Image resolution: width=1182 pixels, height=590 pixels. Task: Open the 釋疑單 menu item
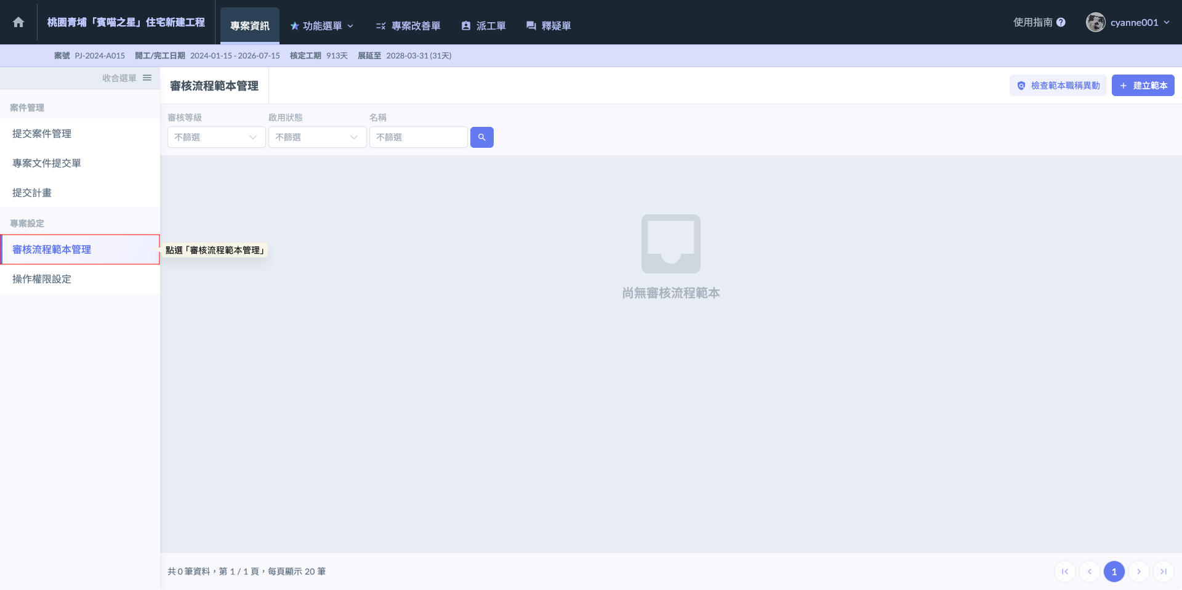pos(549,26)
